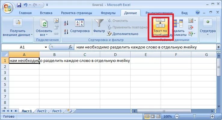Switch to Page Layout view button
This screenshot has height=120, width=222.
click(x=153, y=116)
